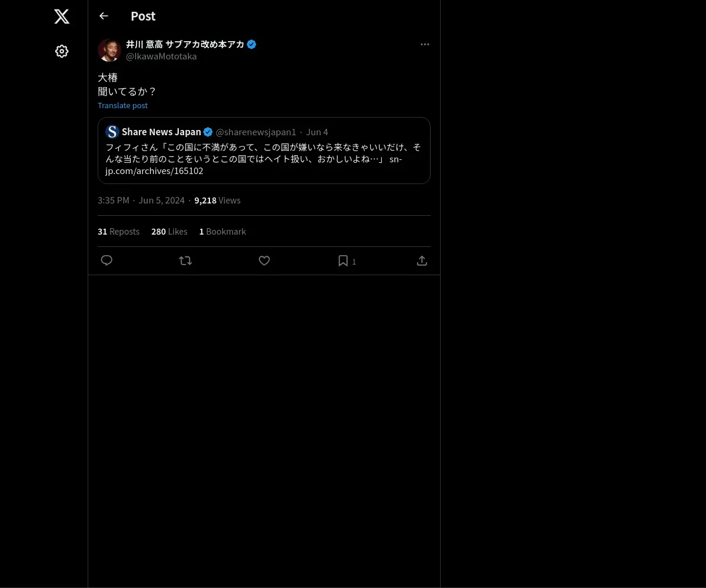Reply to the post via comment icon

point(106,260)
